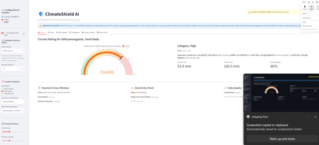Open the Risk Explained tab
319x145 pixels.
pos(61,32)
